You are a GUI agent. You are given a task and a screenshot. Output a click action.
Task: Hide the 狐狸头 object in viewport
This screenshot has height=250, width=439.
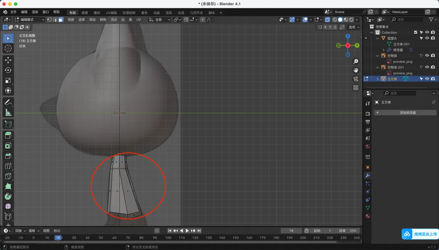click(x=427, y=38)
